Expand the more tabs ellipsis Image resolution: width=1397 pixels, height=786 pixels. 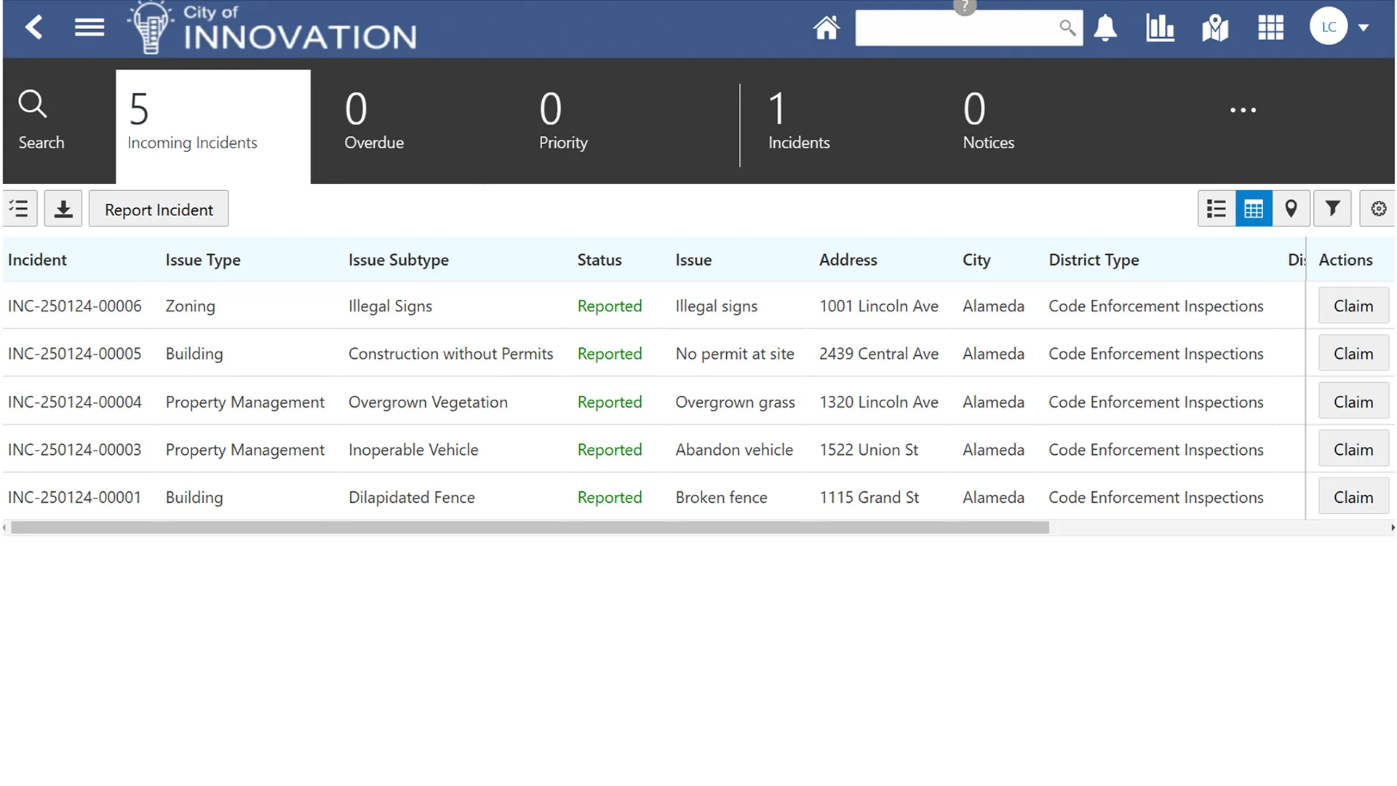pyautogui.click(x=1243, y=110)
